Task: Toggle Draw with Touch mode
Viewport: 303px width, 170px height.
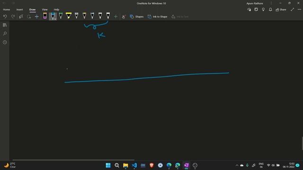Action: pyautogui.click(x=124, y=17)
